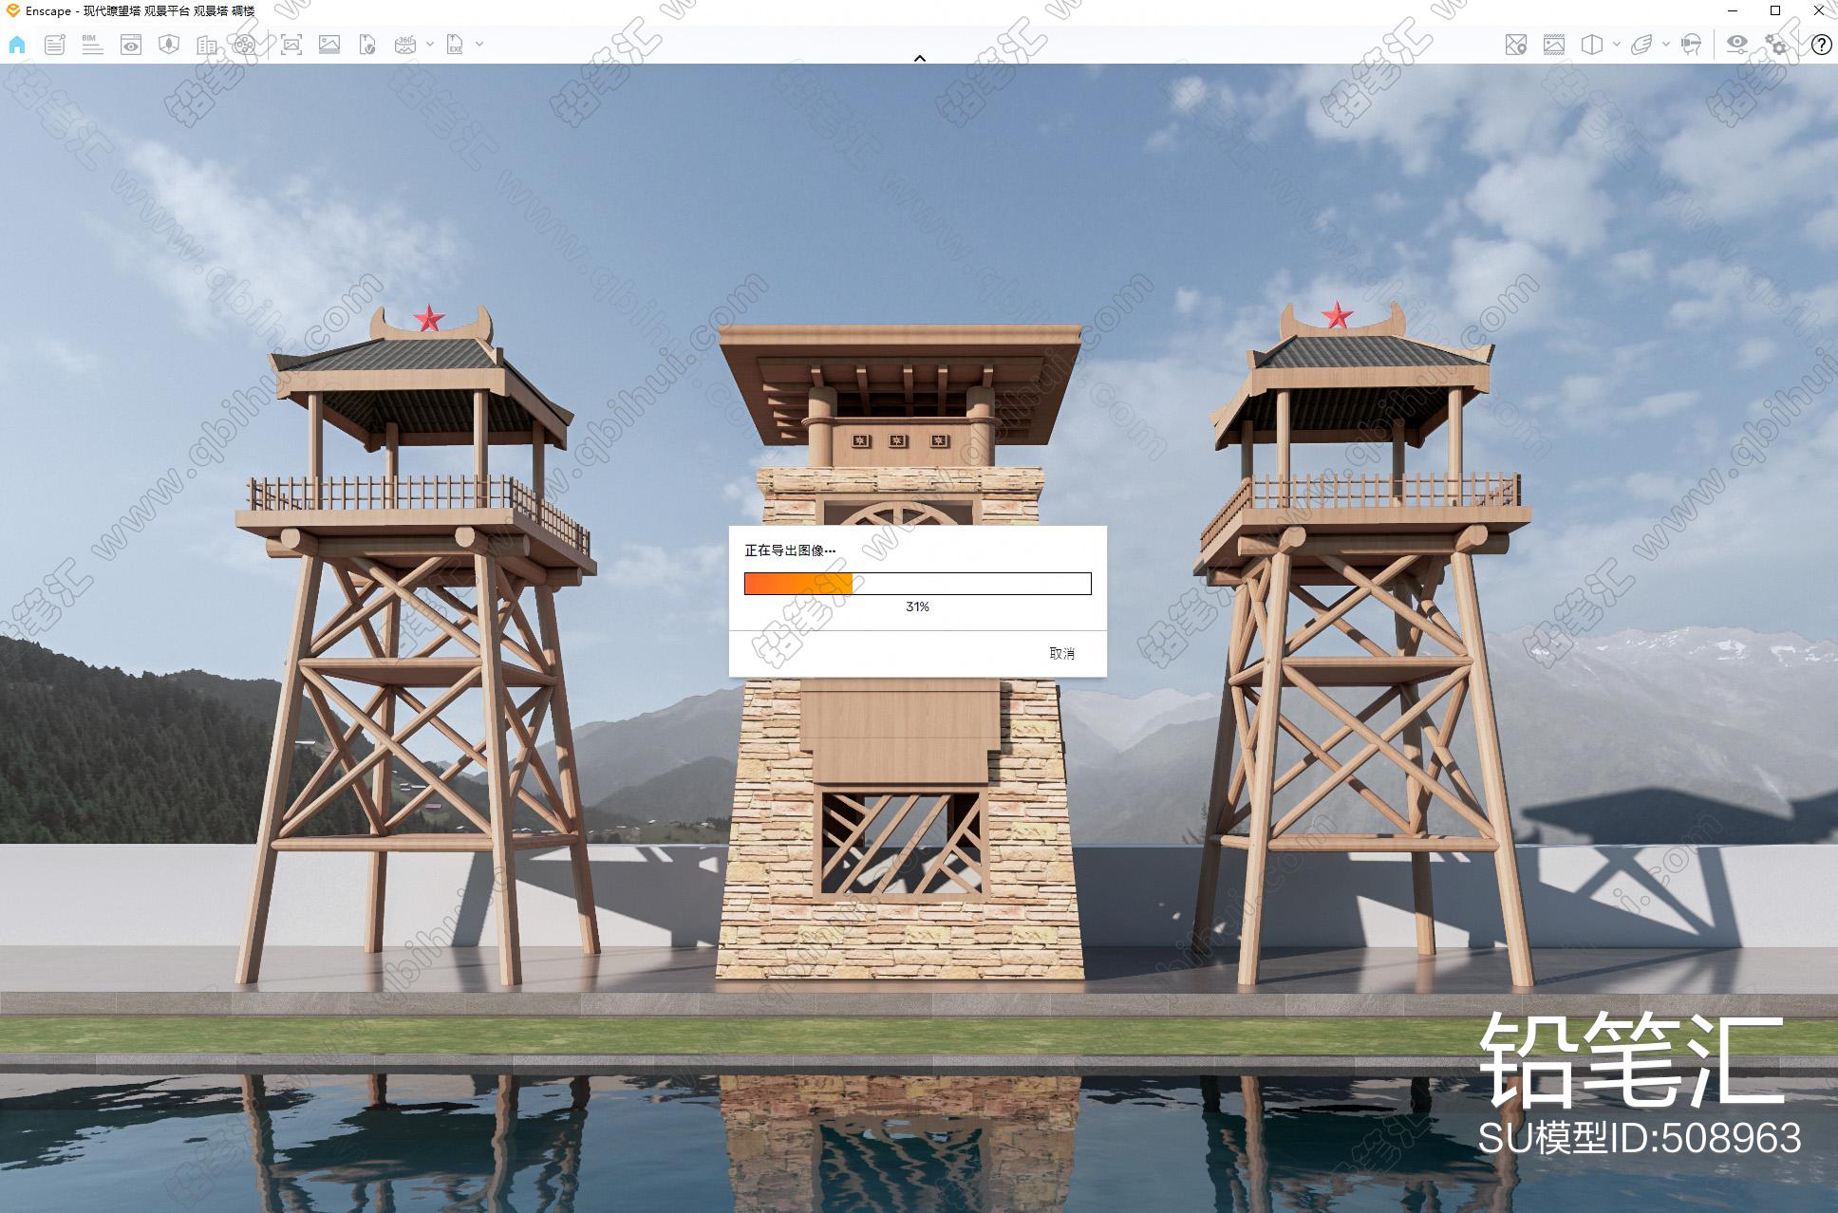
Task: Open the Help question mark icon
Action: (x=1821, y=45)
